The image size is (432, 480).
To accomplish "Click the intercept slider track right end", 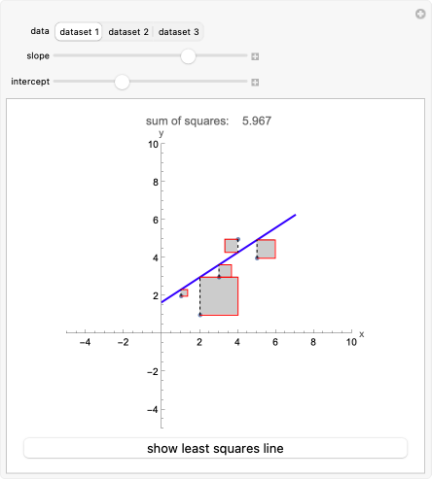I will [x=245, y=82].
